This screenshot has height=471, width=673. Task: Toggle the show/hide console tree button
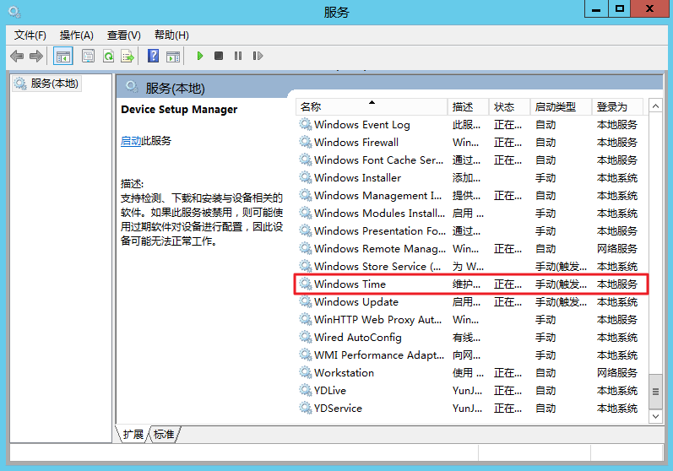[x=62, y=57]
